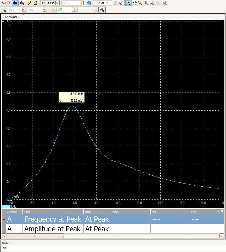
Task: Go to the next buffer waveform
Action: click(x=116, y=3)
